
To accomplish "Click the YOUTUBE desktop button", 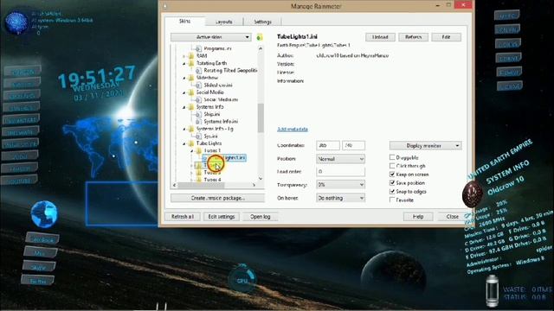I will coord(20,181).
